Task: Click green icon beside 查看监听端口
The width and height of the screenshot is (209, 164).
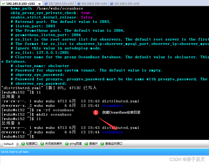Action: [x=102, y=144]
